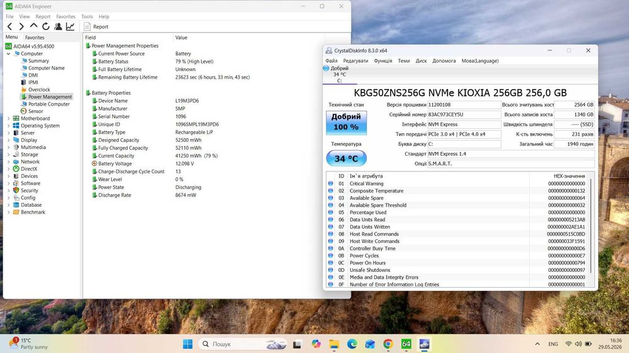Go back with AIDA64 back arrow
This screenshot has height=353, width=629.
click(9, 26)
